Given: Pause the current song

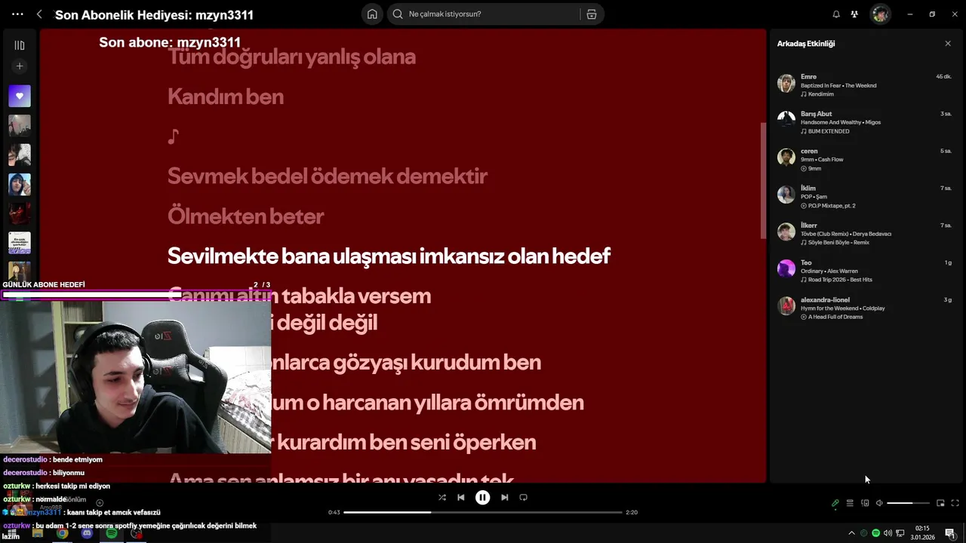Looking at the screenshot, I should point(483,498).
